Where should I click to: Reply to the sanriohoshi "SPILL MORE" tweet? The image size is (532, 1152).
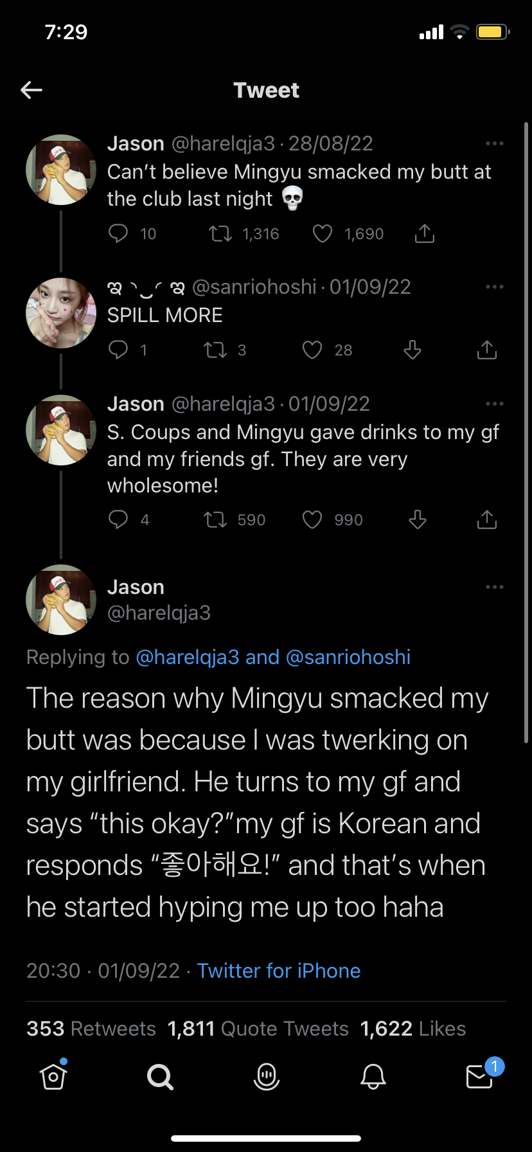[x=118, y=350]
